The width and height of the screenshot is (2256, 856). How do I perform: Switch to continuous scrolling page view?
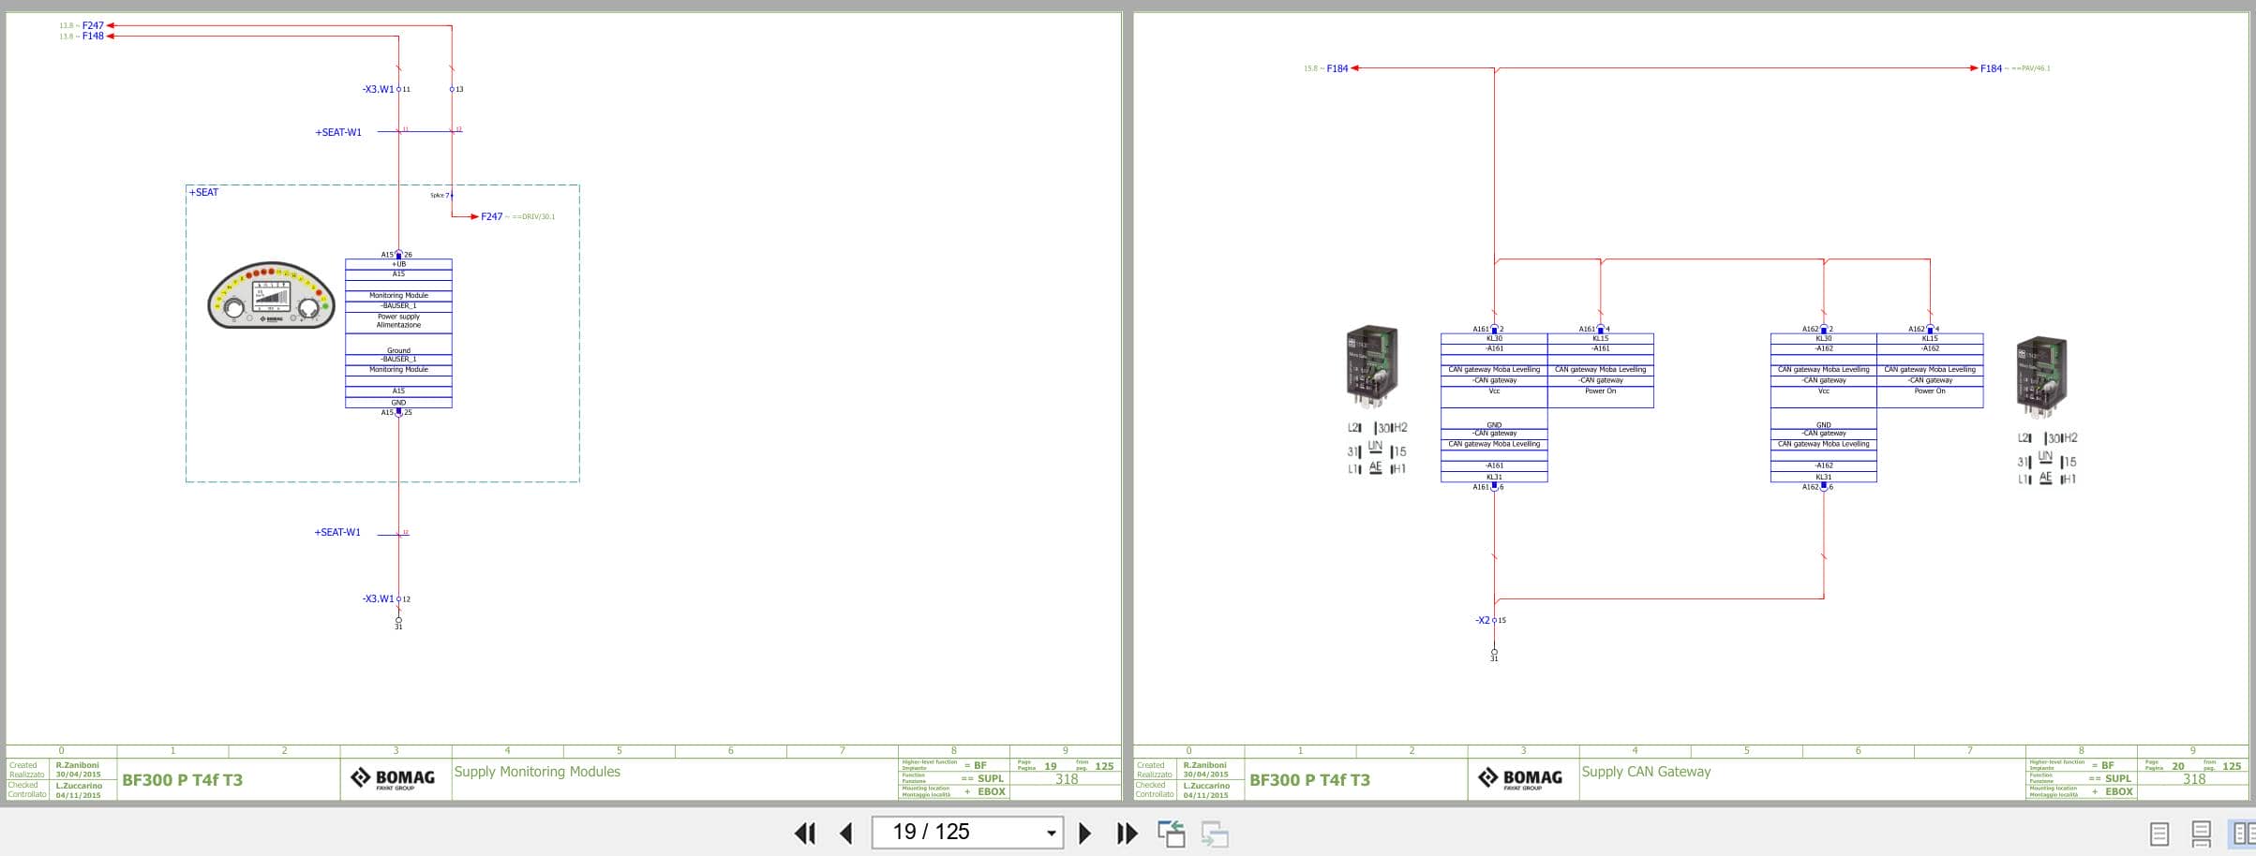click(2201, 834)
